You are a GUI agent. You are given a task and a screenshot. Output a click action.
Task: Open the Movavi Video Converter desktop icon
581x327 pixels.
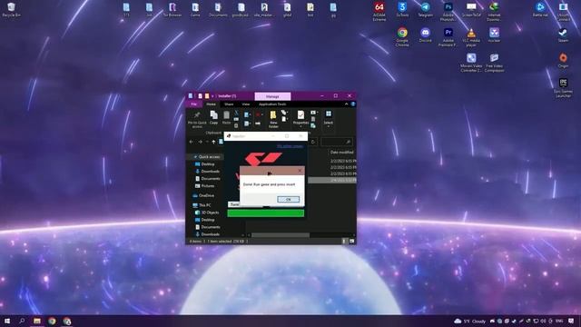pyautogui.click(x=471, y=62)
